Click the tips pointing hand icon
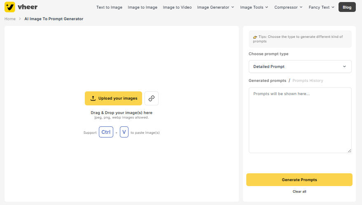This screenshot has height=205, width=362. tap(255, 37)
